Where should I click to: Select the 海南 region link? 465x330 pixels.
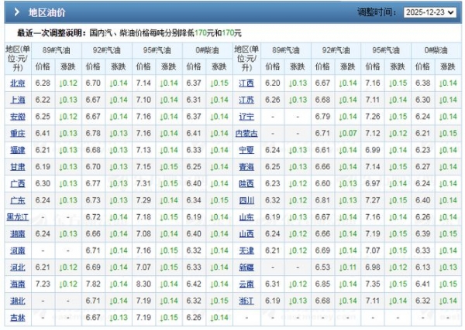pyautogui.click(x=17, y=284)
